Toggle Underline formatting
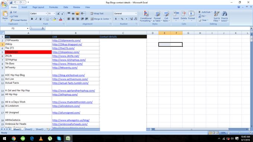The height and width of the screenshot is (142, 253). click(40, 19)
